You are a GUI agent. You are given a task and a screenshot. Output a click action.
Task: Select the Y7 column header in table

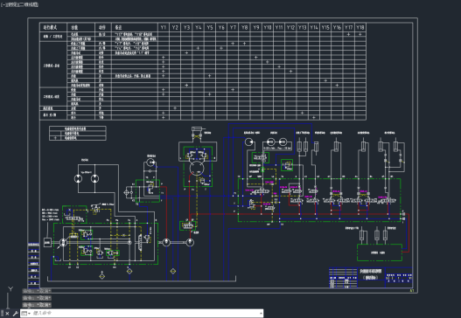(233, 27)
